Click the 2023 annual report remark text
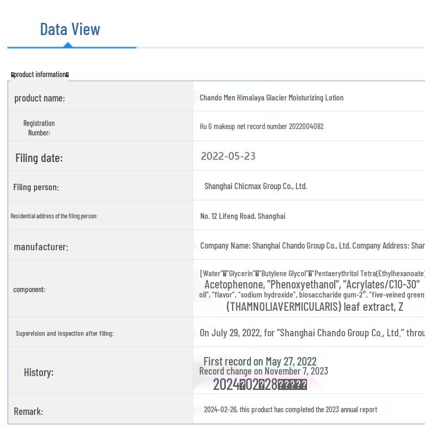Viewport: 425px width, 425px height. pos(290,410)
